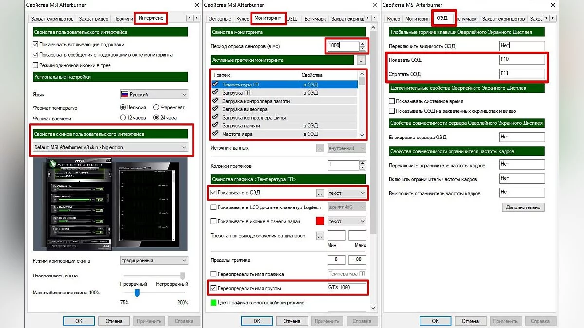Enable Показывать ОЭД на захваченных скриншотах и видео
Viewport: 584px width, 328px height.
pos(392,111)
